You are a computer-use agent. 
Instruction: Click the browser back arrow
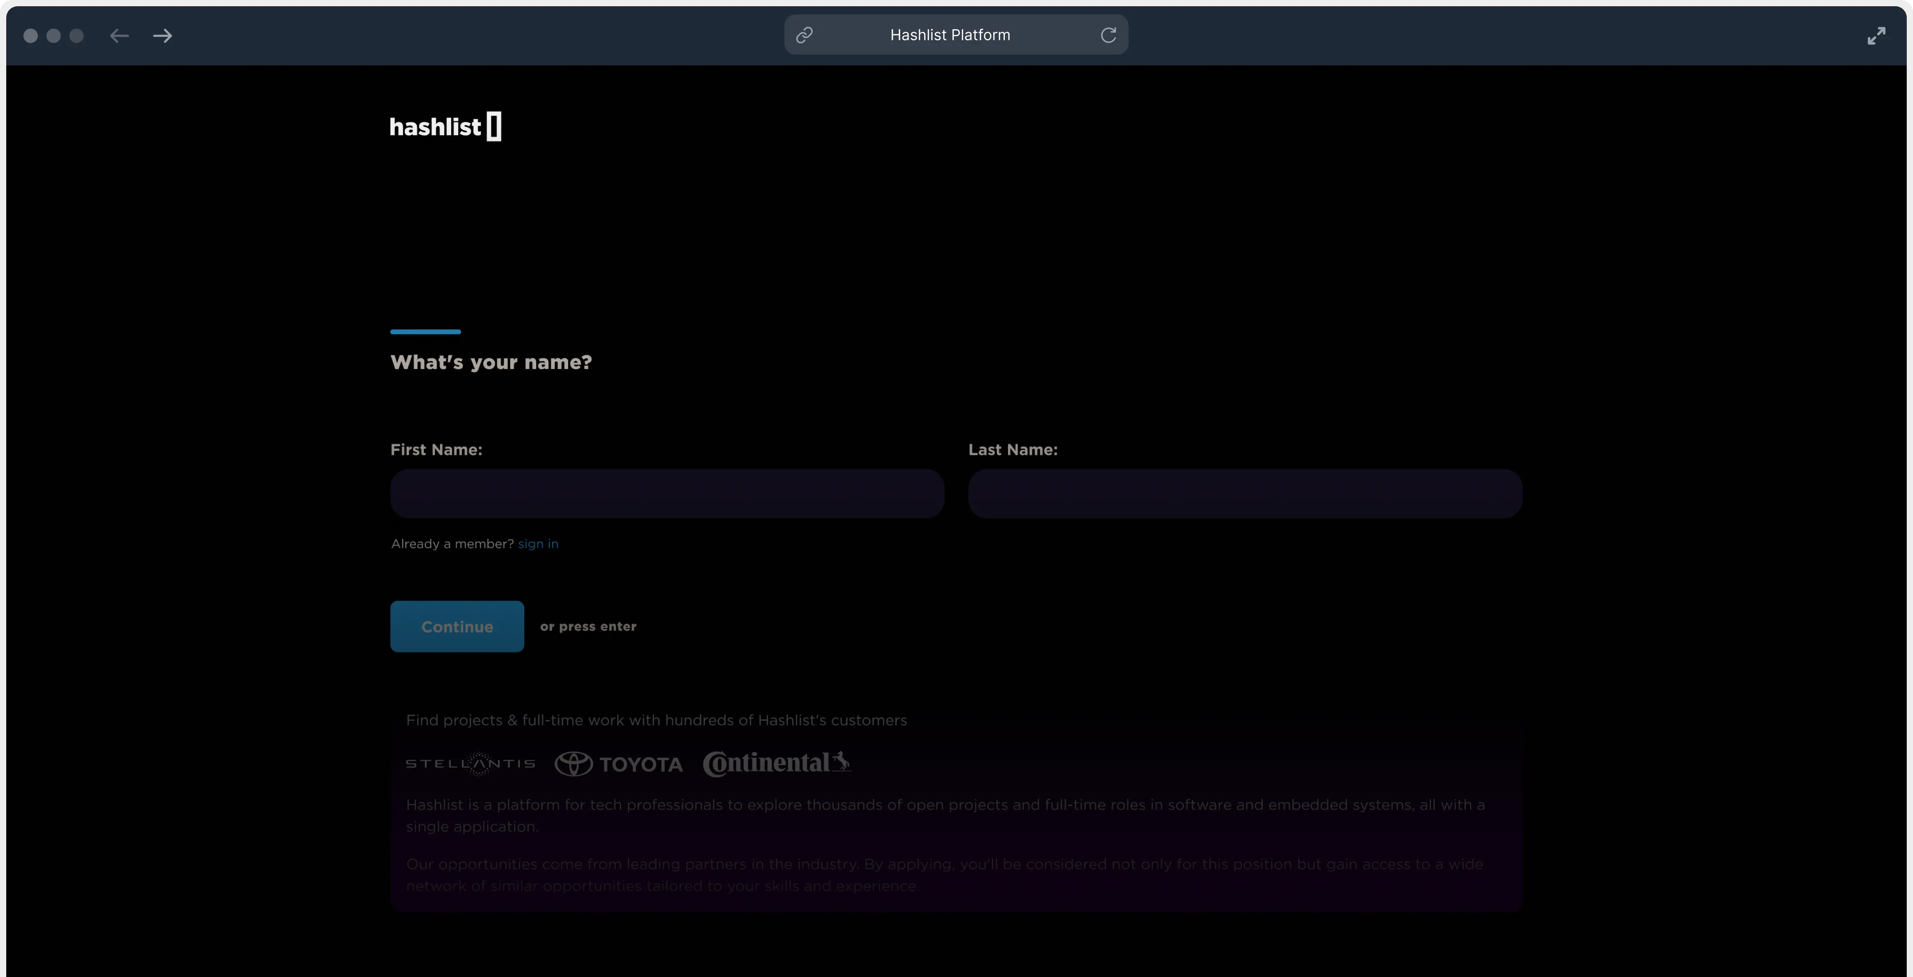(119, 36)
